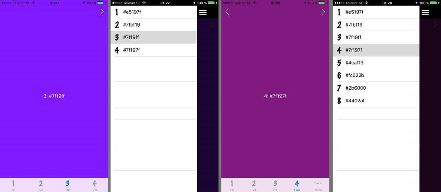Choose row 2 #7fbf19 in the eight-item list
Image resolution: width=441 pixels, height=192 pixels.
[376, 25]
